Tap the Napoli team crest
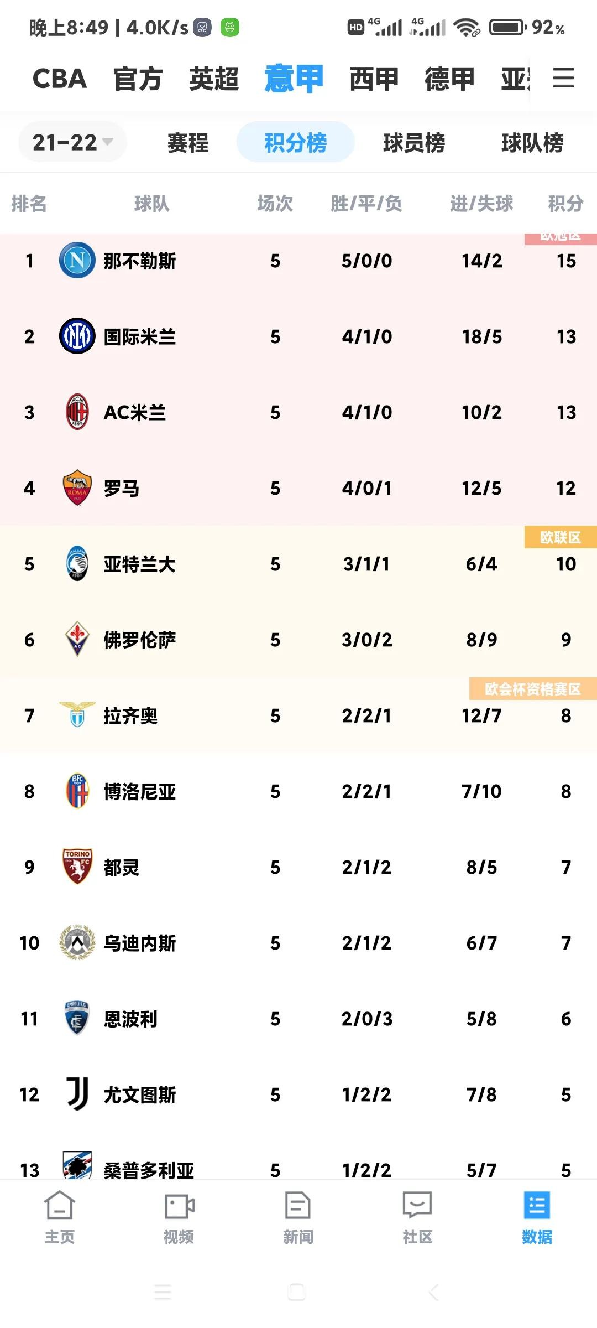This screenshot has width=597, height=1328. click(x=77, y=260)
